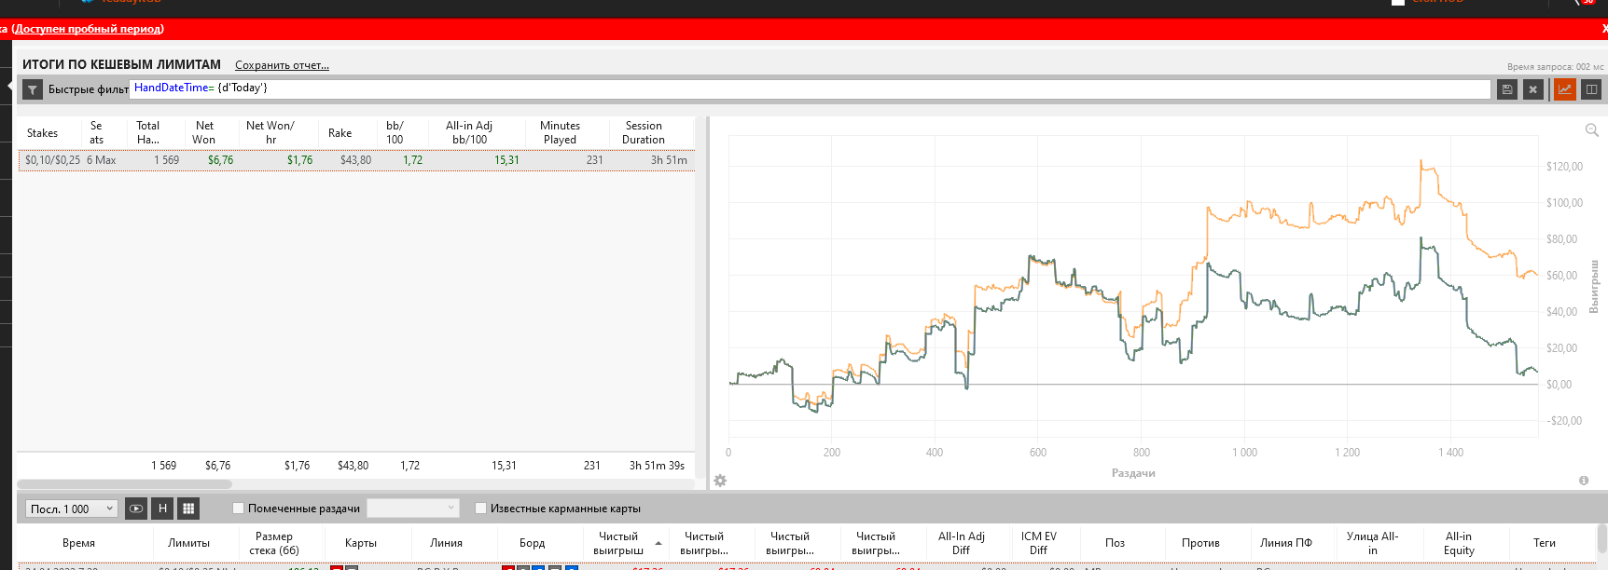
Task: Click the hands list vertical scrollbar
Action: tap(1601, 537)
